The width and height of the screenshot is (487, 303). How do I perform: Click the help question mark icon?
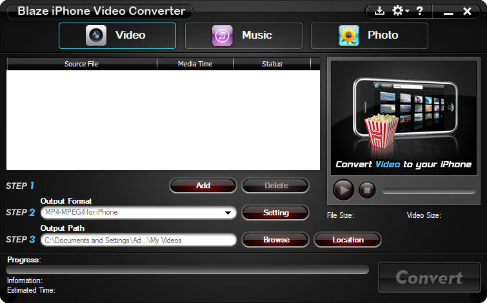(x=419, y=11)
